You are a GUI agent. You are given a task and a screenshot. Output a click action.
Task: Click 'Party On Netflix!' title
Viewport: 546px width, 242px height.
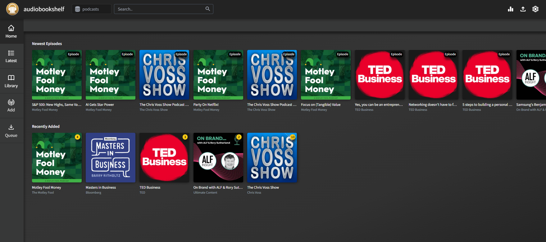[206, 105]
